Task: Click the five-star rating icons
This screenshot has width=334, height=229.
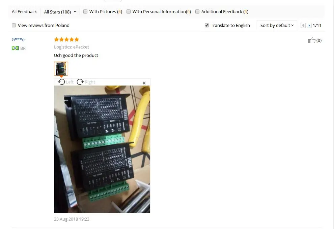Action: [x=66, y=39]
